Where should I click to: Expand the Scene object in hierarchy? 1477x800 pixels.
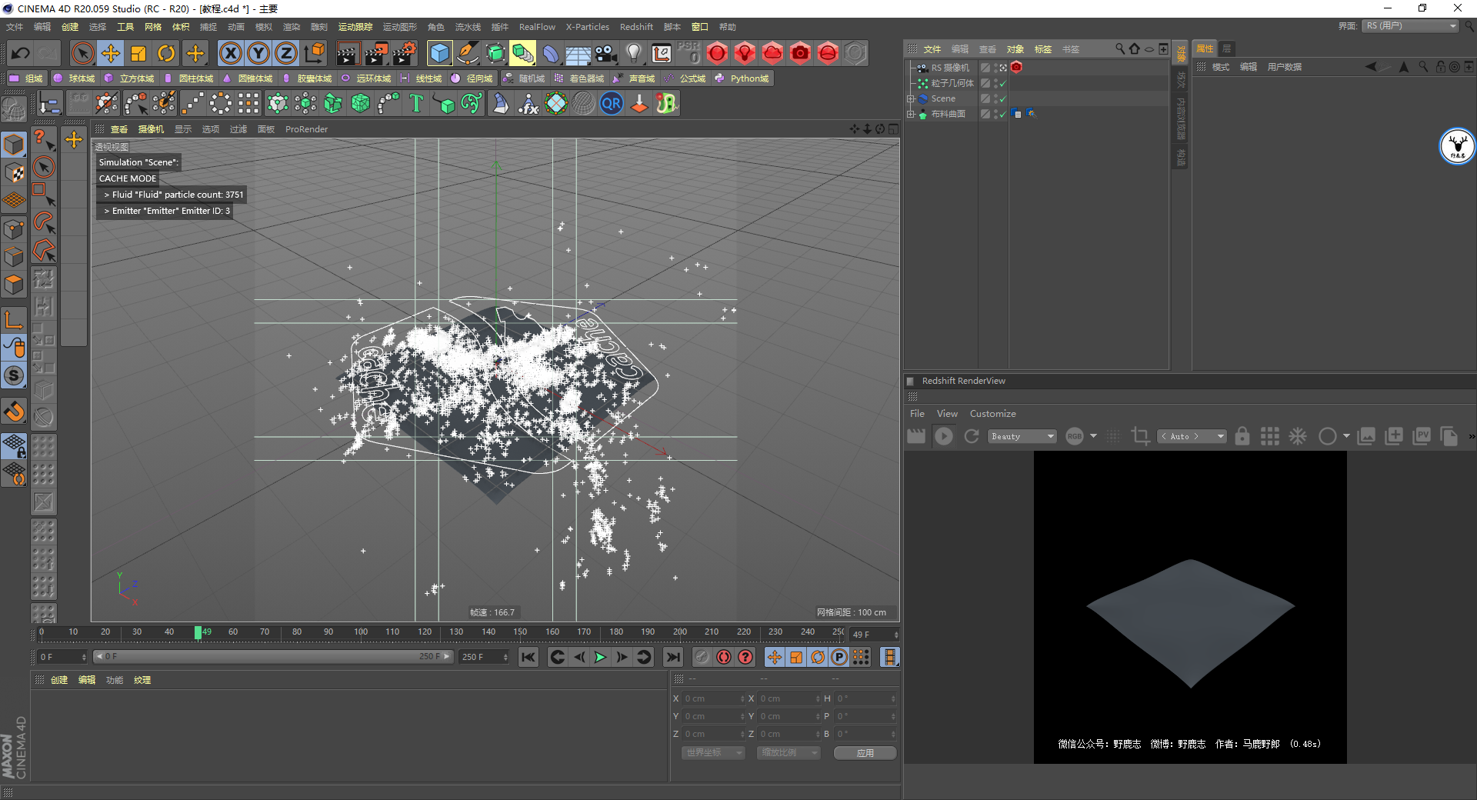[911, 98]
